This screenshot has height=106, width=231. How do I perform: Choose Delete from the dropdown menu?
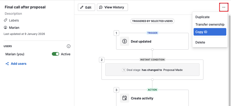pyautogui.click(x=200, y=42)
